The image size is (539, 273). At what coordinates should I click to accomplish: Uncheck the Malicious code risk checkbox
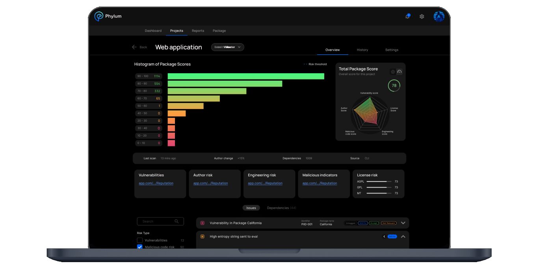coord(139,247)
